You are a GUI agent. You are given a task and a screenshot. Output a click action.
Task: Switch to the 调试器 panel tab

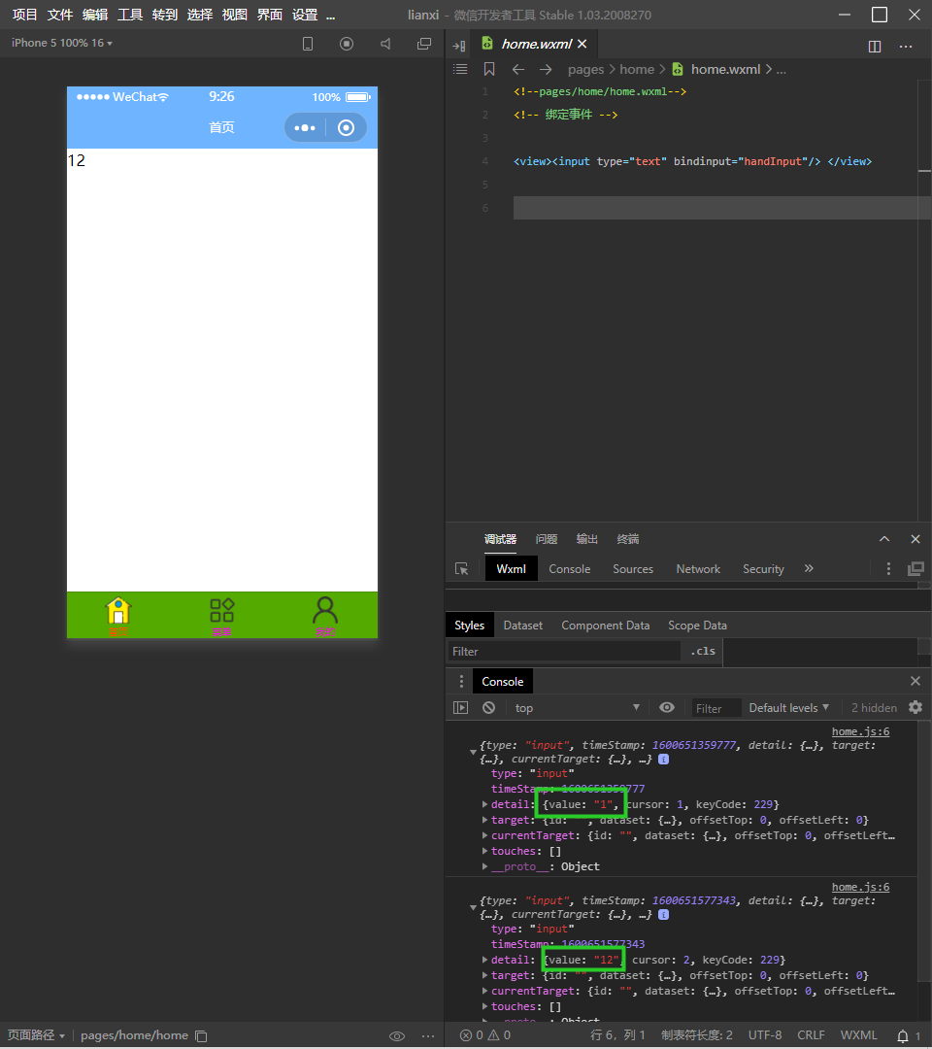coord(500,539)
